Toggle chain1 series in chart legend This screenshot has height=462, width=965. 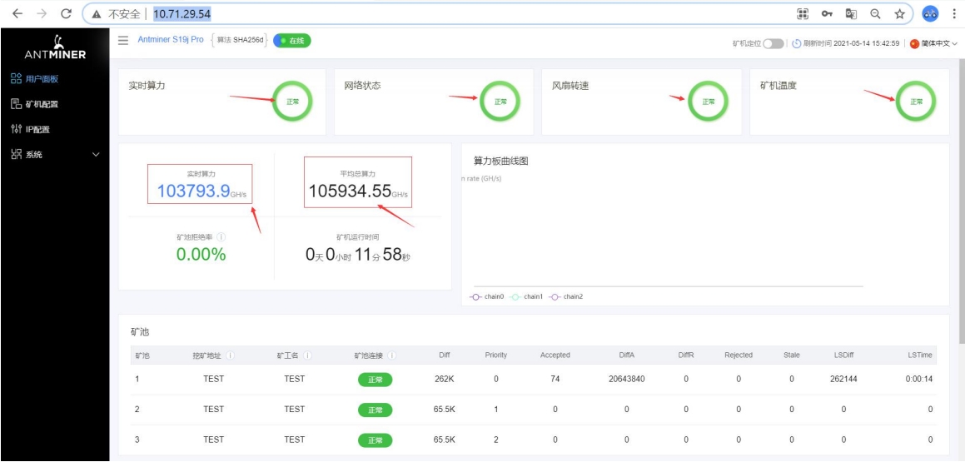(x=526, y=296)
